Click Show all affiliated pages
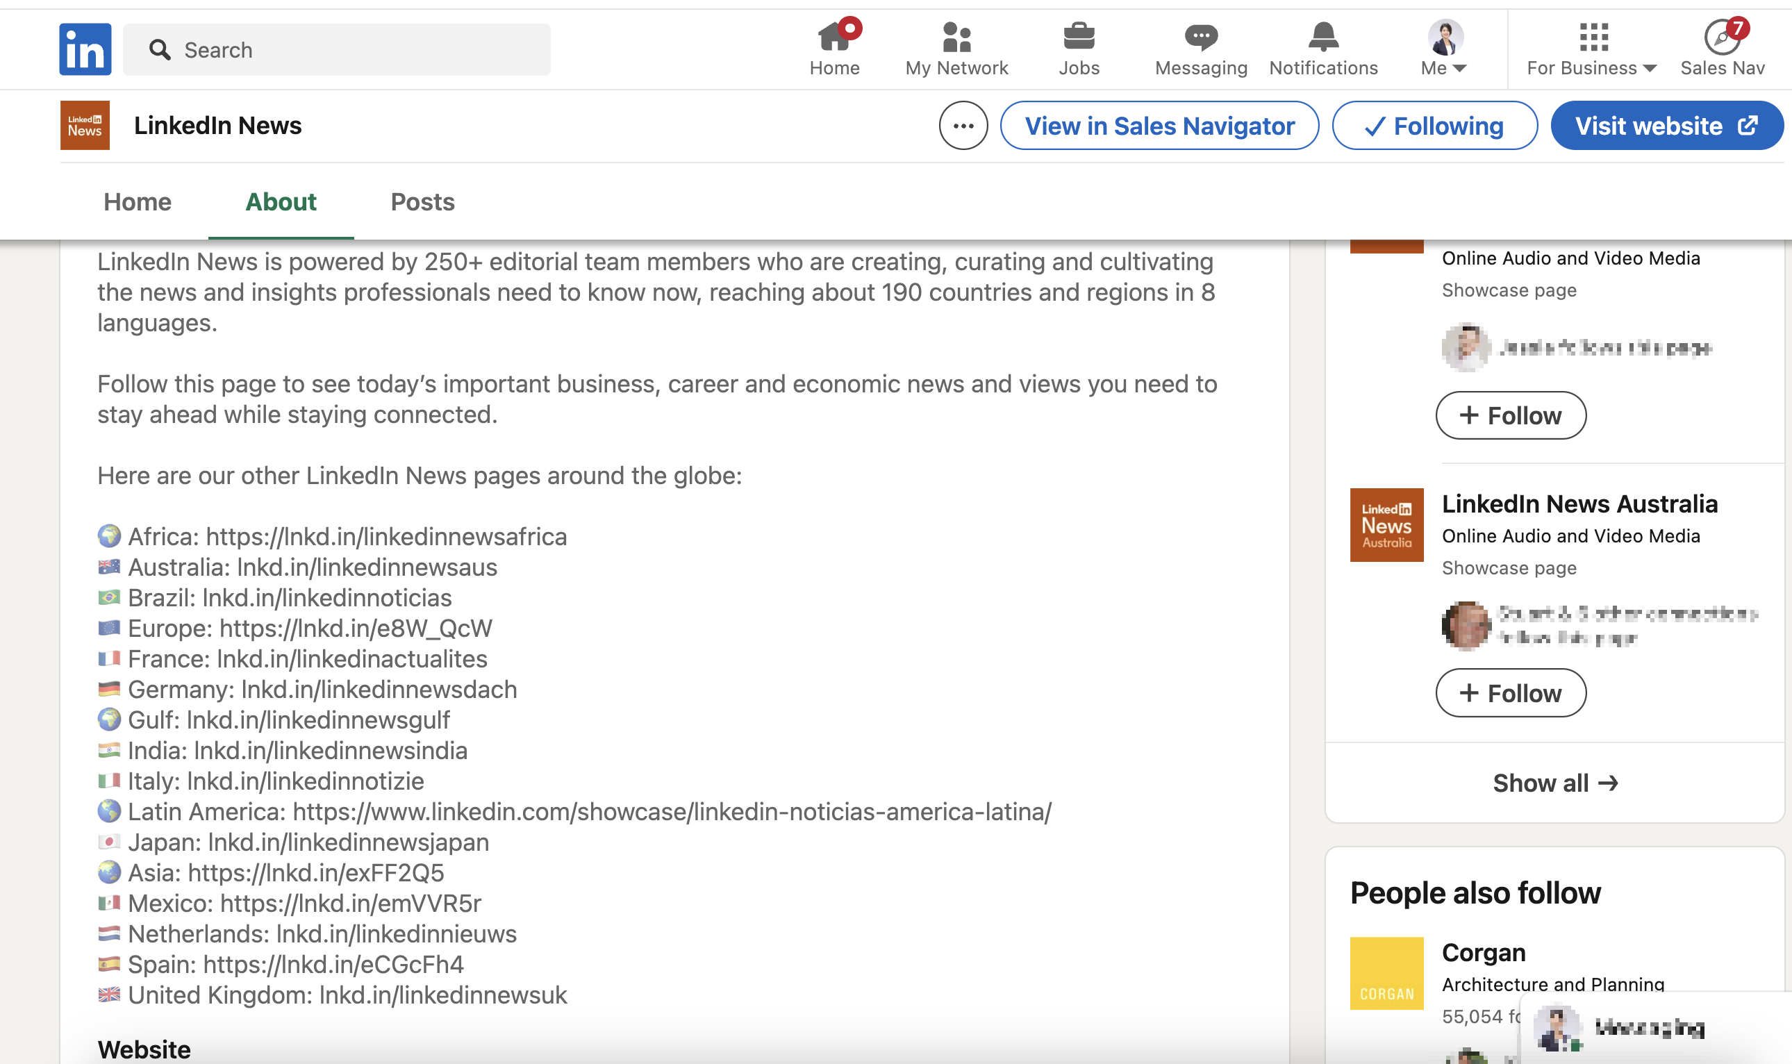 click(x=1554, y=783)
